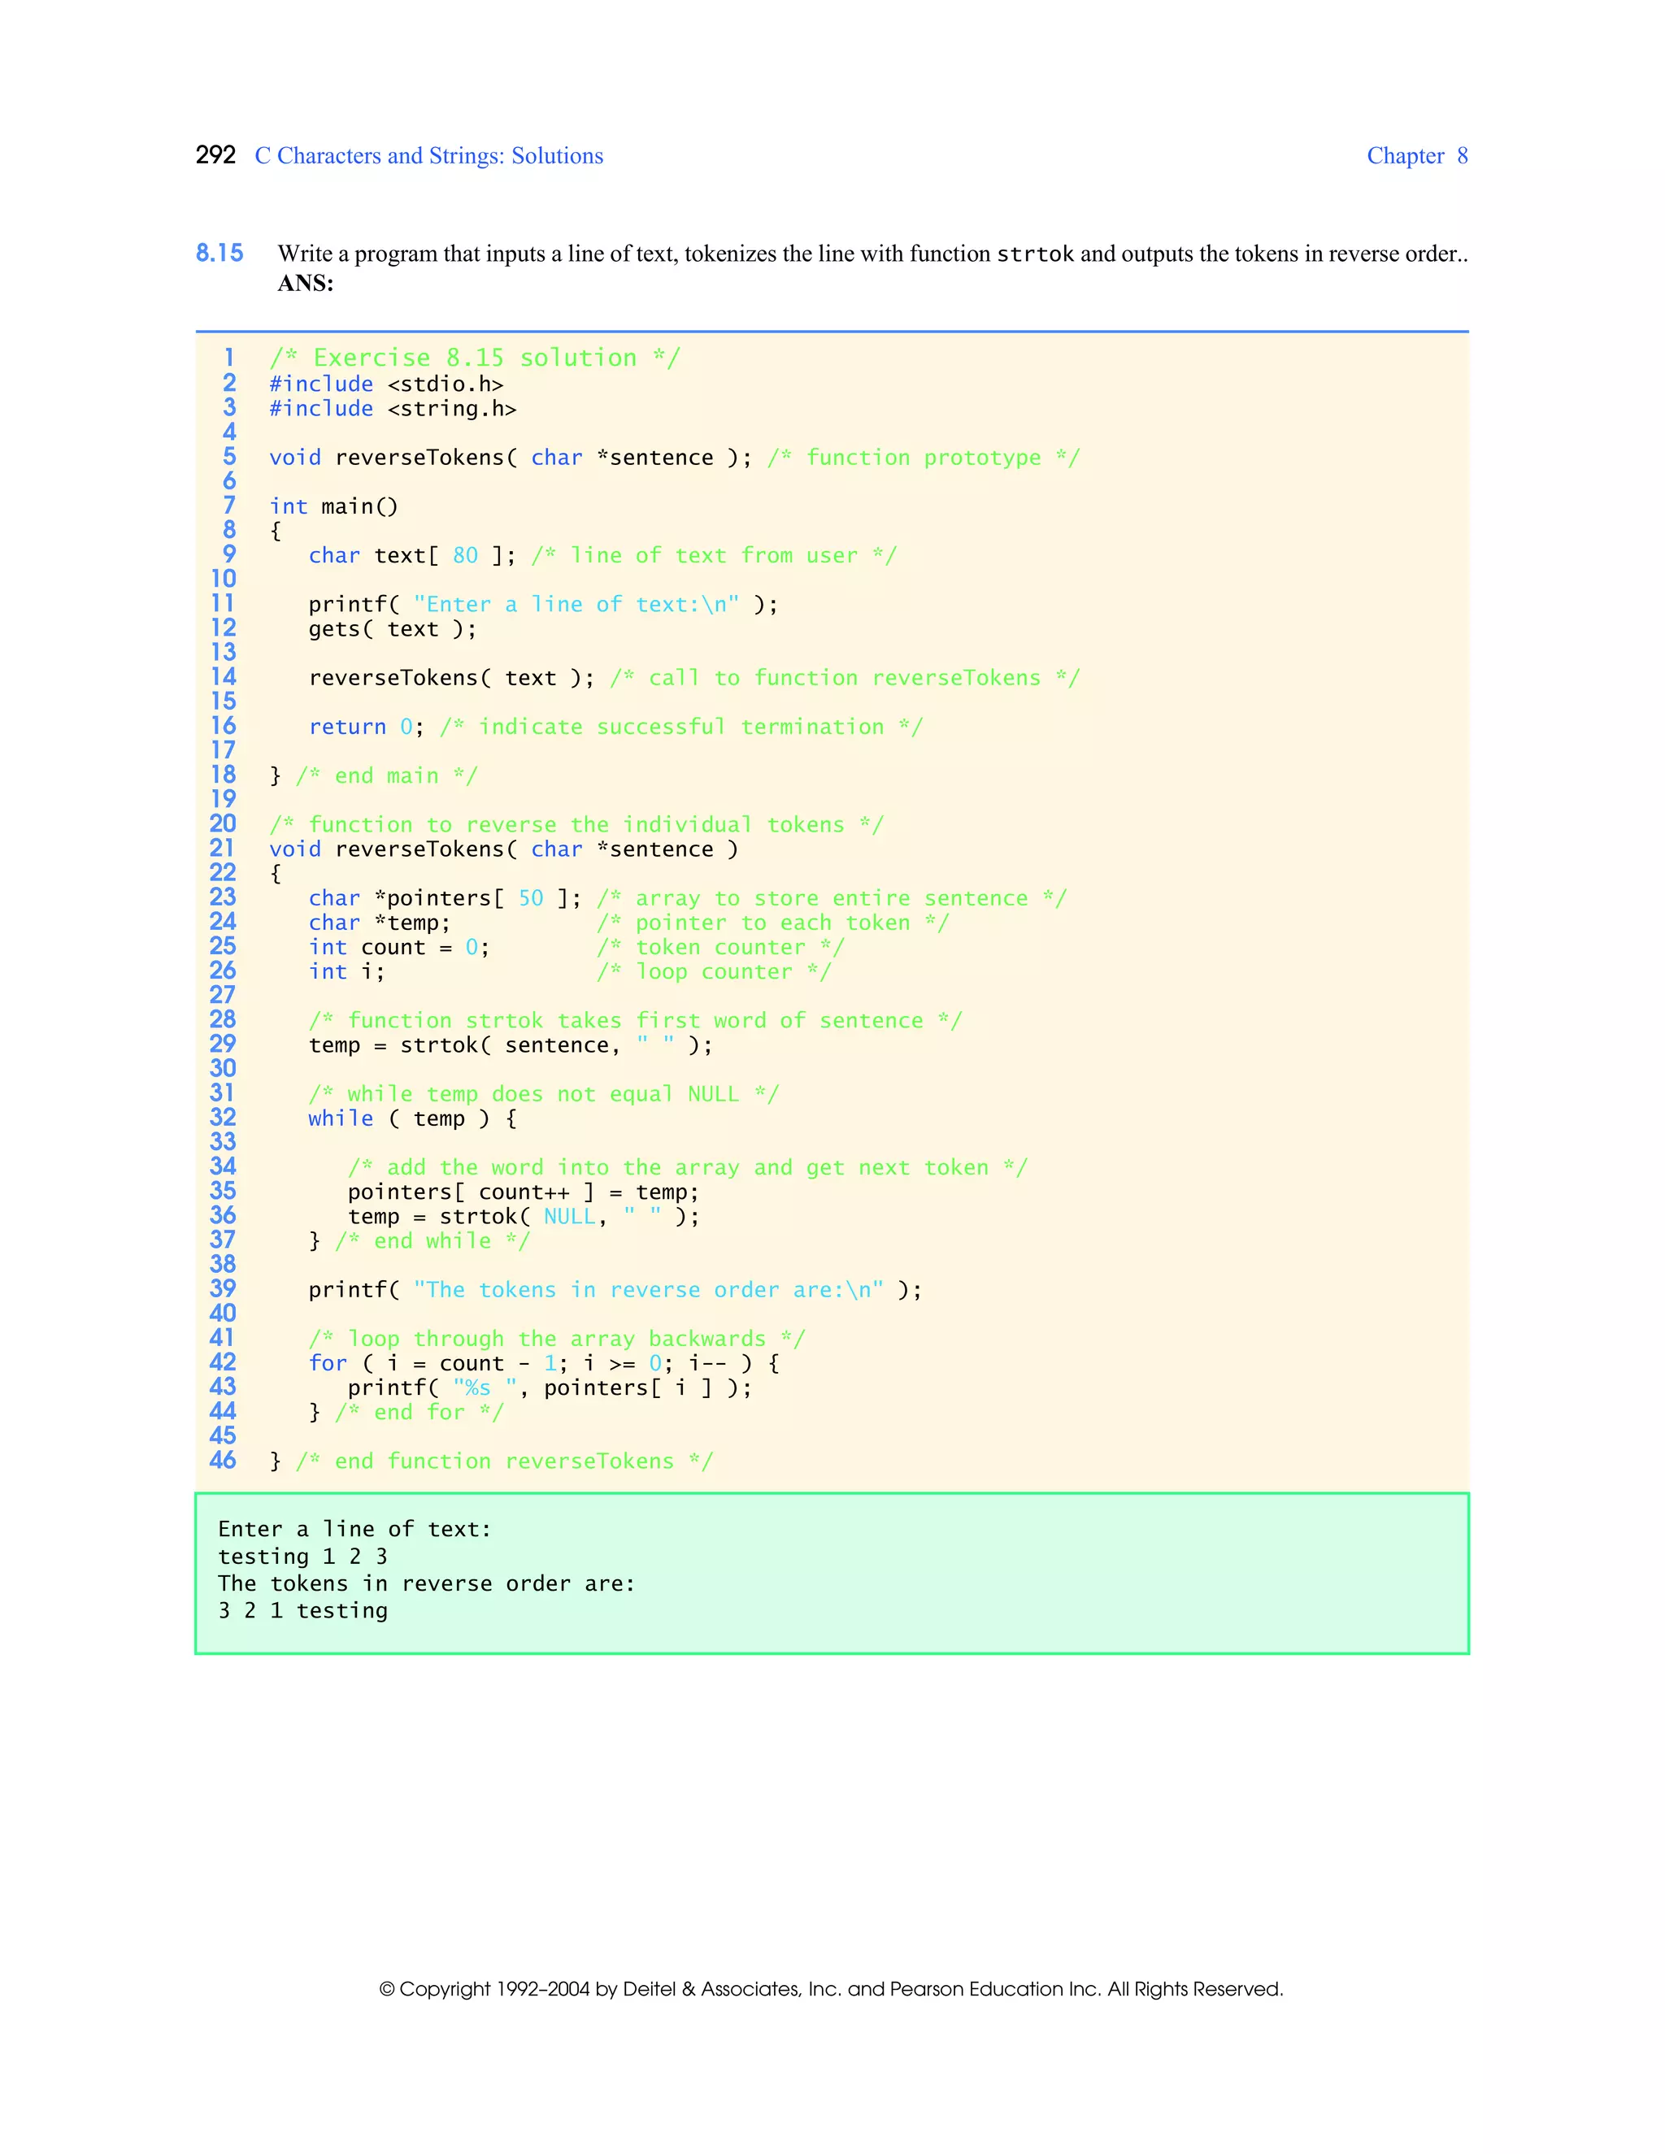Click the line '#include <string.h>'

pos(393,408)
